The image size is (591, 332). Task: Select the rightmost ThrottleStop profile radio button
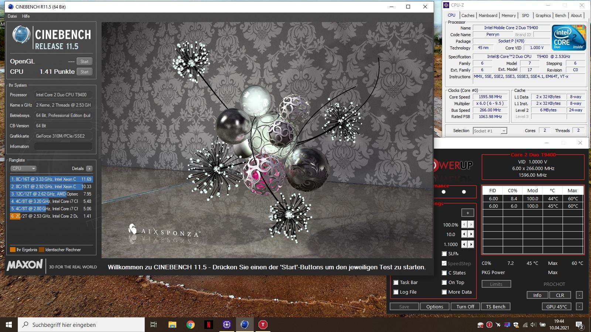[x=464, y=192]
